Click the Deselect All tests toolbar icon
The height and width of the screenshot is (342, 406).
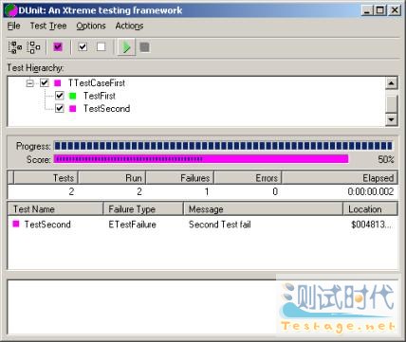(x=33, y=47)
